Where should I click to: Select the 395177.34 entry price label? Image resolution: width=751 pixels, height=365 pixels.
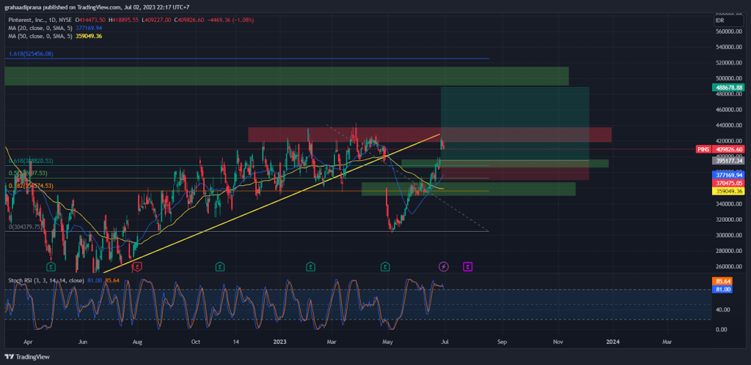click(728, 160)
